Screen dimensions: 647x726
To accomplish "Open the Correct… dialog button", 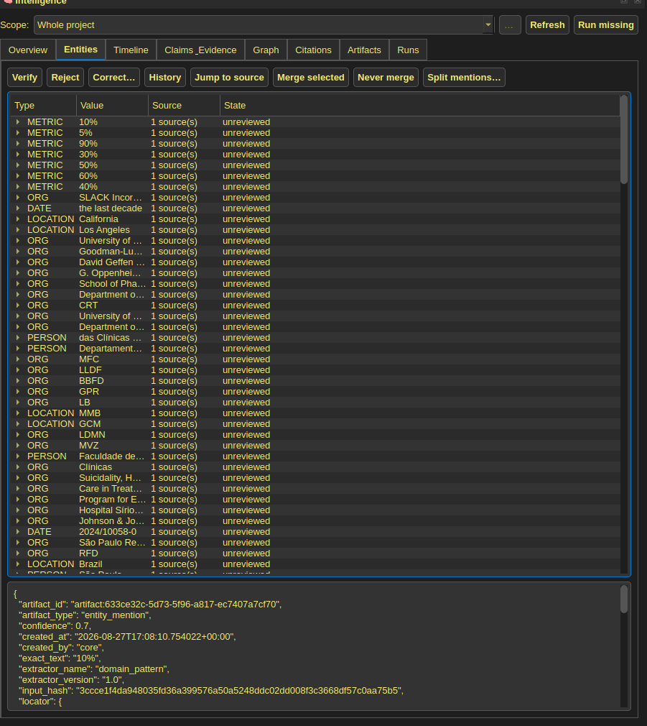I will point(113,78).
